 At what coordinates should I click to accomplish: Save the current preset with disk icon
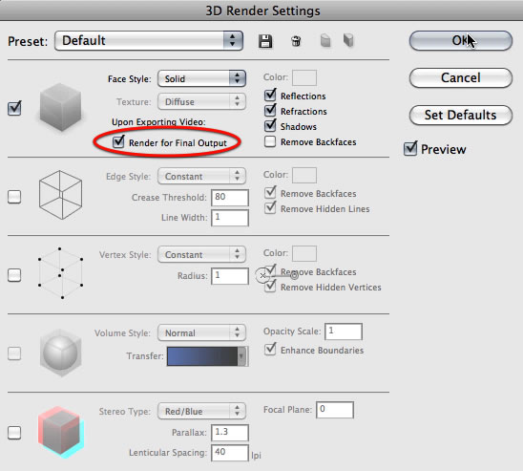265,41
